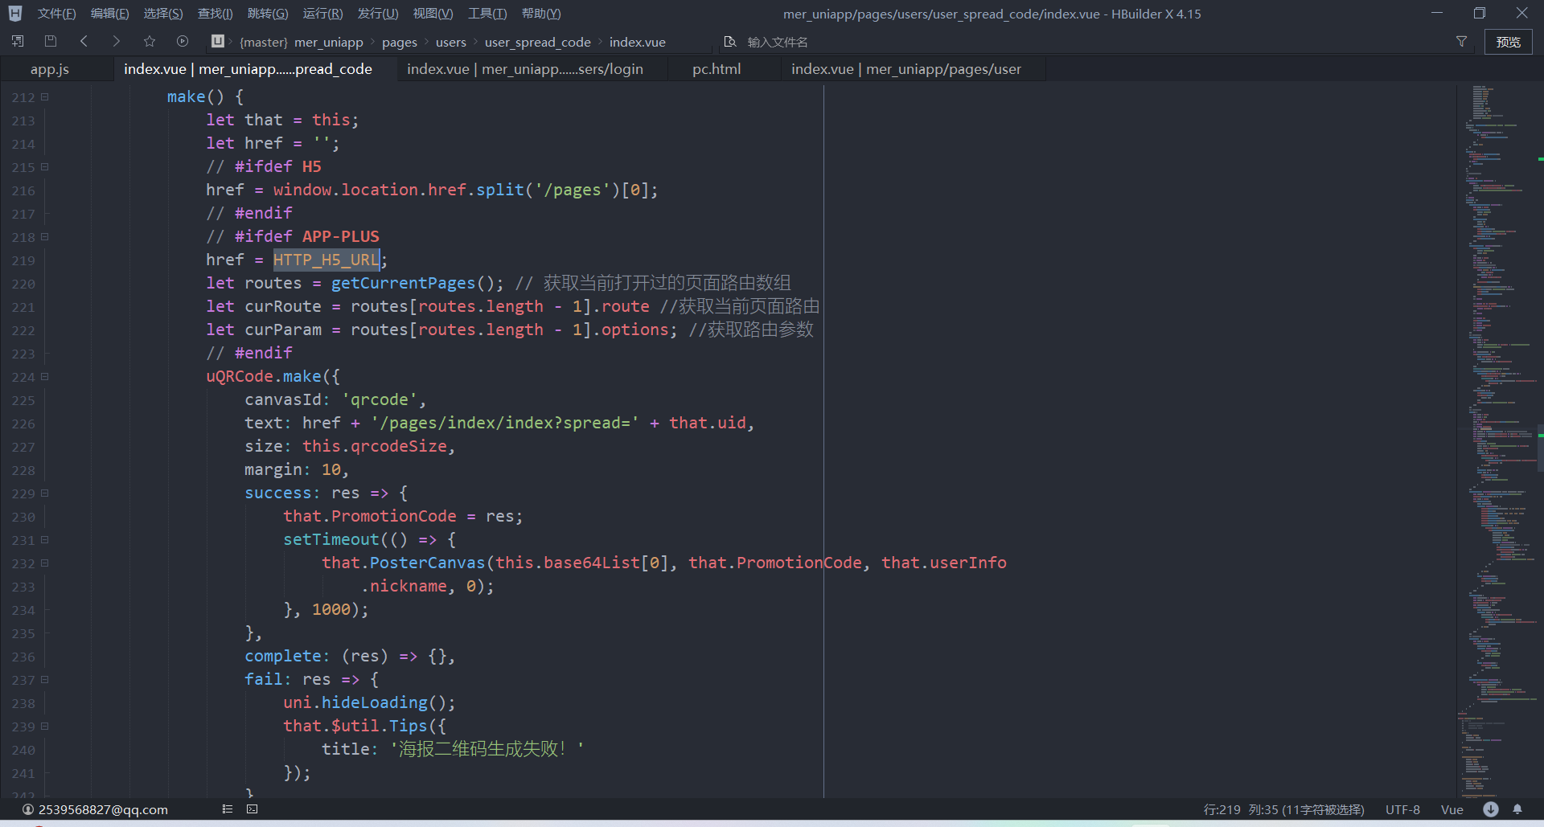Open the 视图(V) menu
This screenshot has width=1544, height=827.
tap(433, 14)
